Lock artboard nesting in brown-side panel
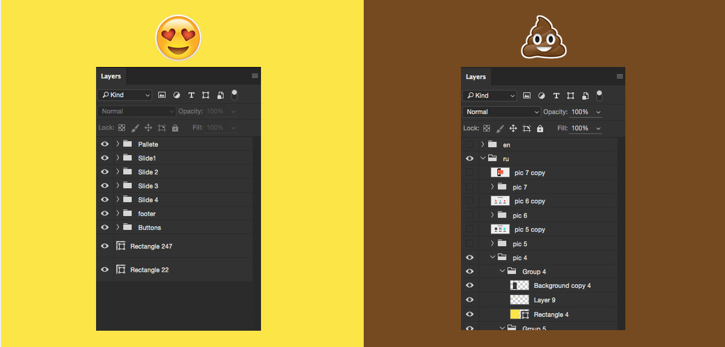Screen dimensions: 725x347 point(527,129)
